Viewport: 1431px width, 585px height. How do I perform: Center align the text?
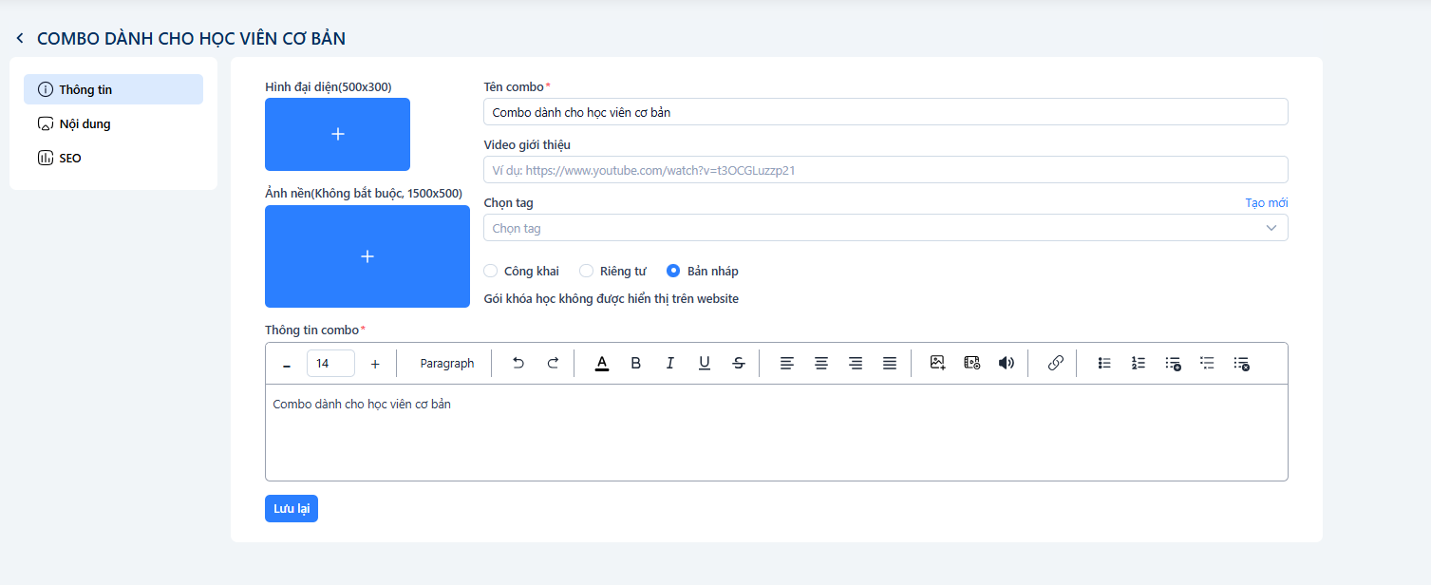tap(821, 363)
